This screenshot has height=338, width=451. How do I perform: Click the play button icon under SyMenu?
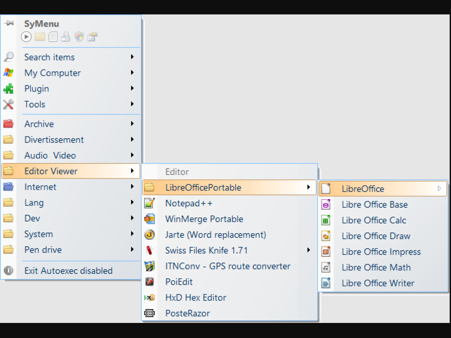tap(26, 36)
